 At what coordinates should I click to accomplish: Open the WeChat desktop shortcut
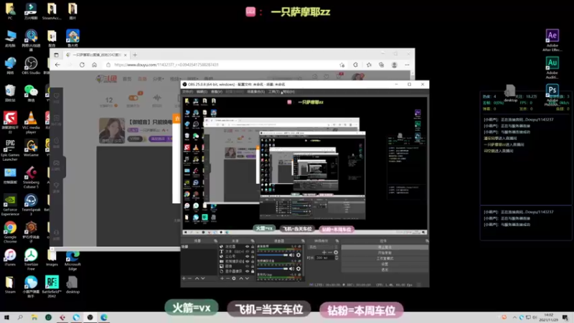(31, 93)
